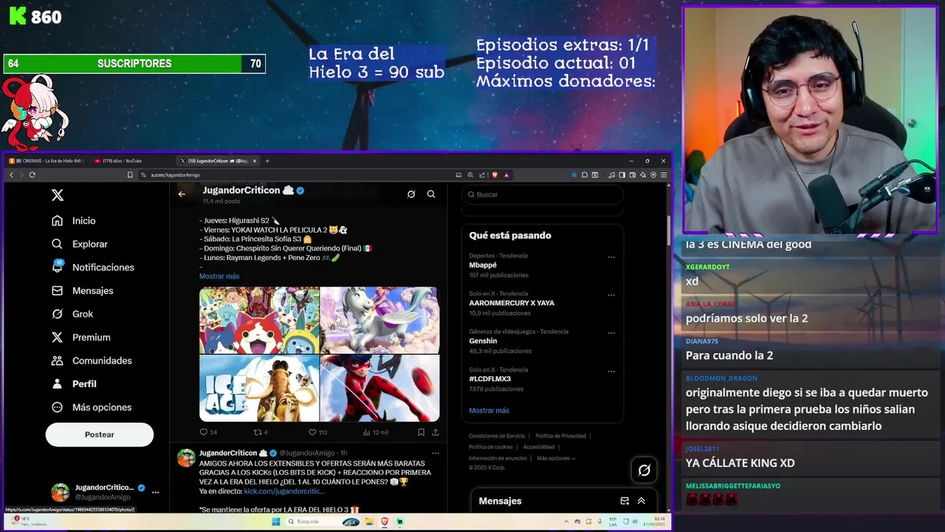This screenshot has height=532, width=945.
Task: Open Comunidades in X sidebar
Action: click(92, 361)
